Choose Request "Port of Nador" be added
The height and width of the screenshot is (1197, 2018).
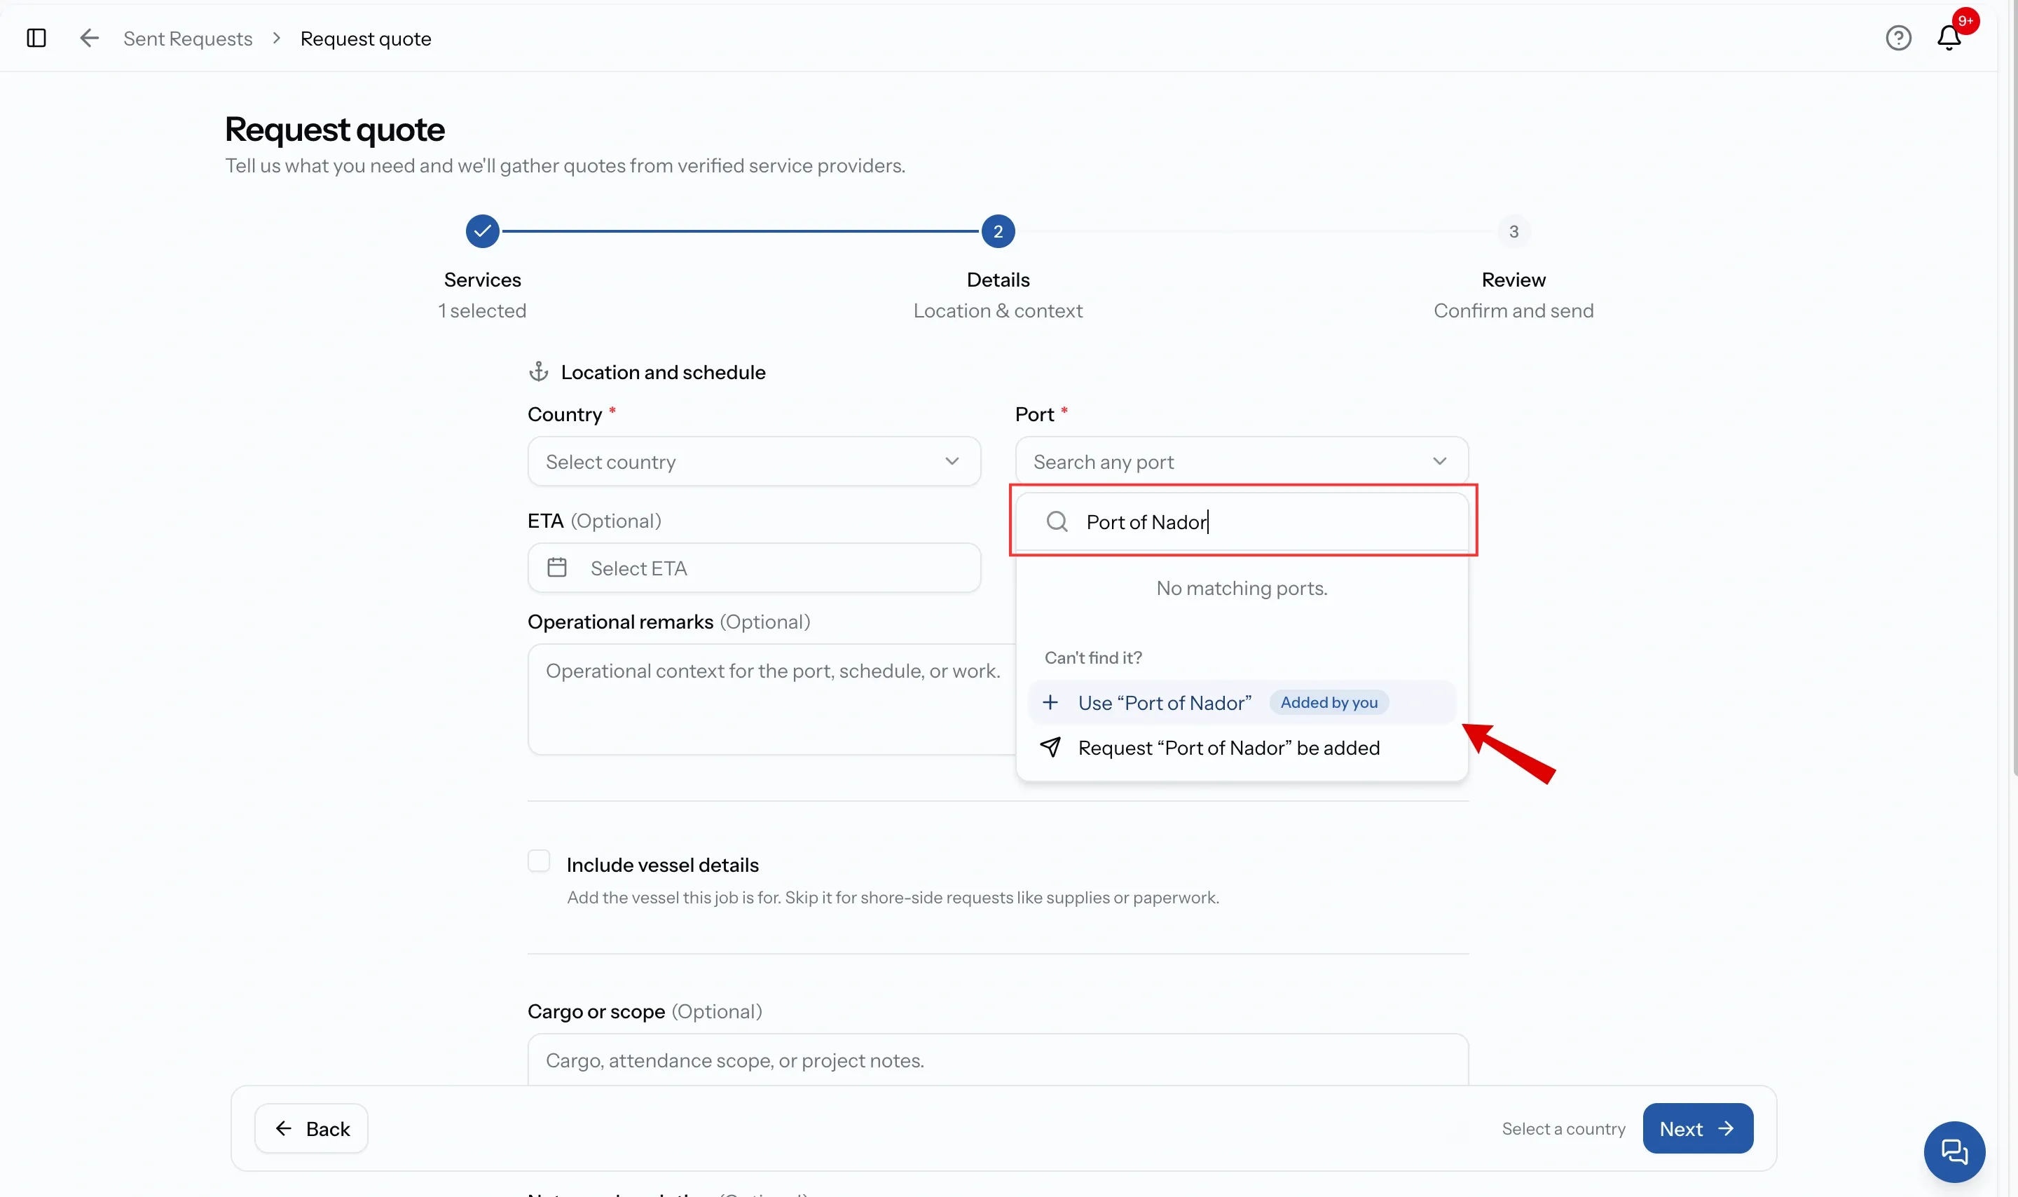click(x=1242, y=748)
